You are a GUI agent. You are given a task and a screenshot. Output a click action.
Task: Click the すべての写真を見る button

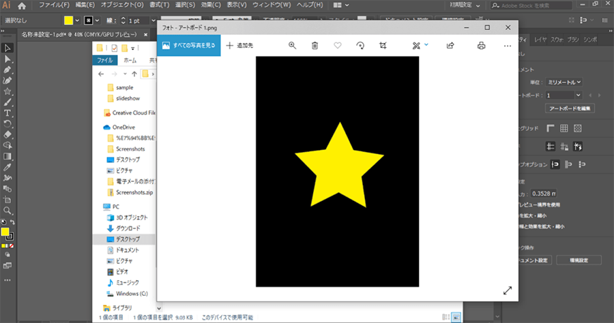point(189,46)
